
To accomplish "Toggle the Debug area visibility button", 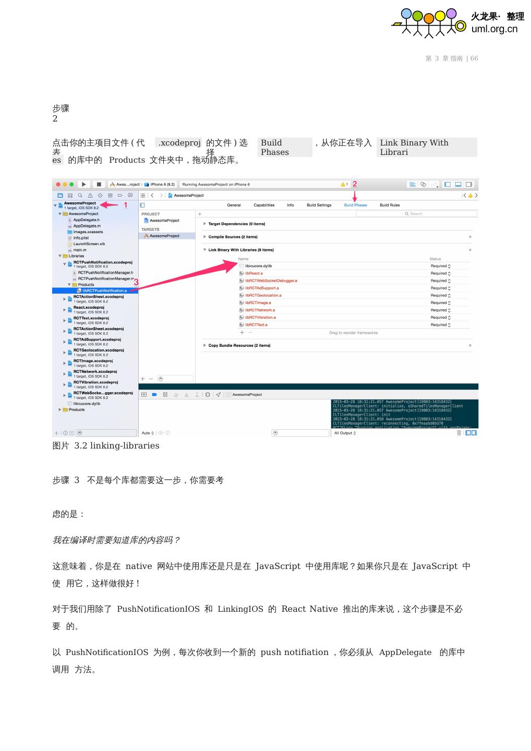I will (x=458, y=184).
